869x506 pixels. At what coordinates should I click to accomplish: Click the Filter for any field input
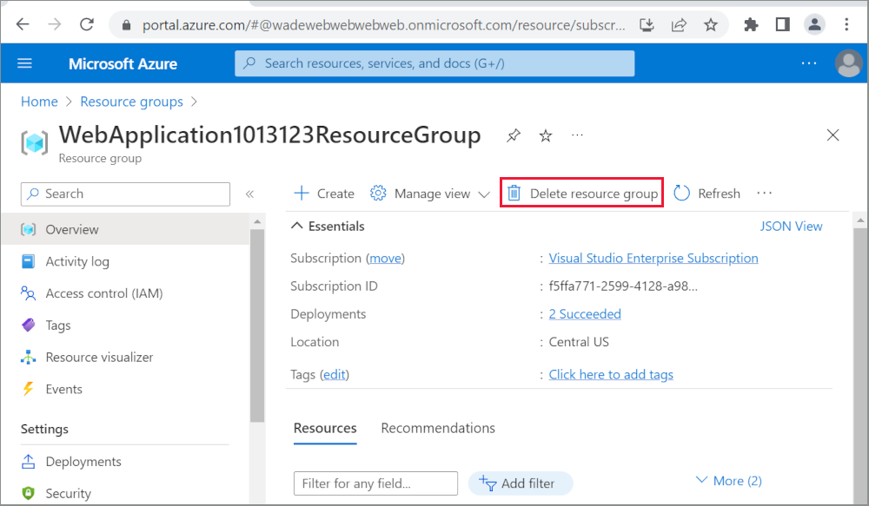click(x=375, y=483)
